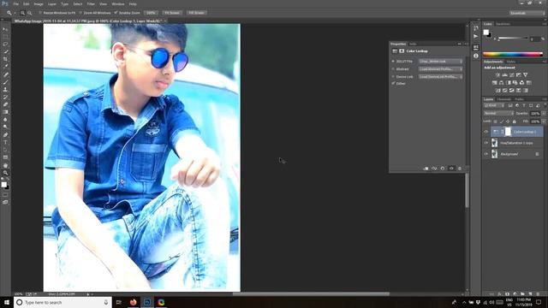
Task: Select the Move tool
Action: click(5, 29)
